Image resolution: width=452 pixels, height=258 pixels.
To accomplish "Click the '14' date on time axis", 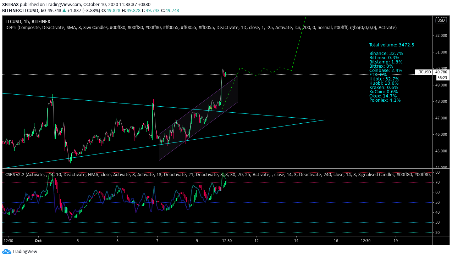I will tap(296, 241).
